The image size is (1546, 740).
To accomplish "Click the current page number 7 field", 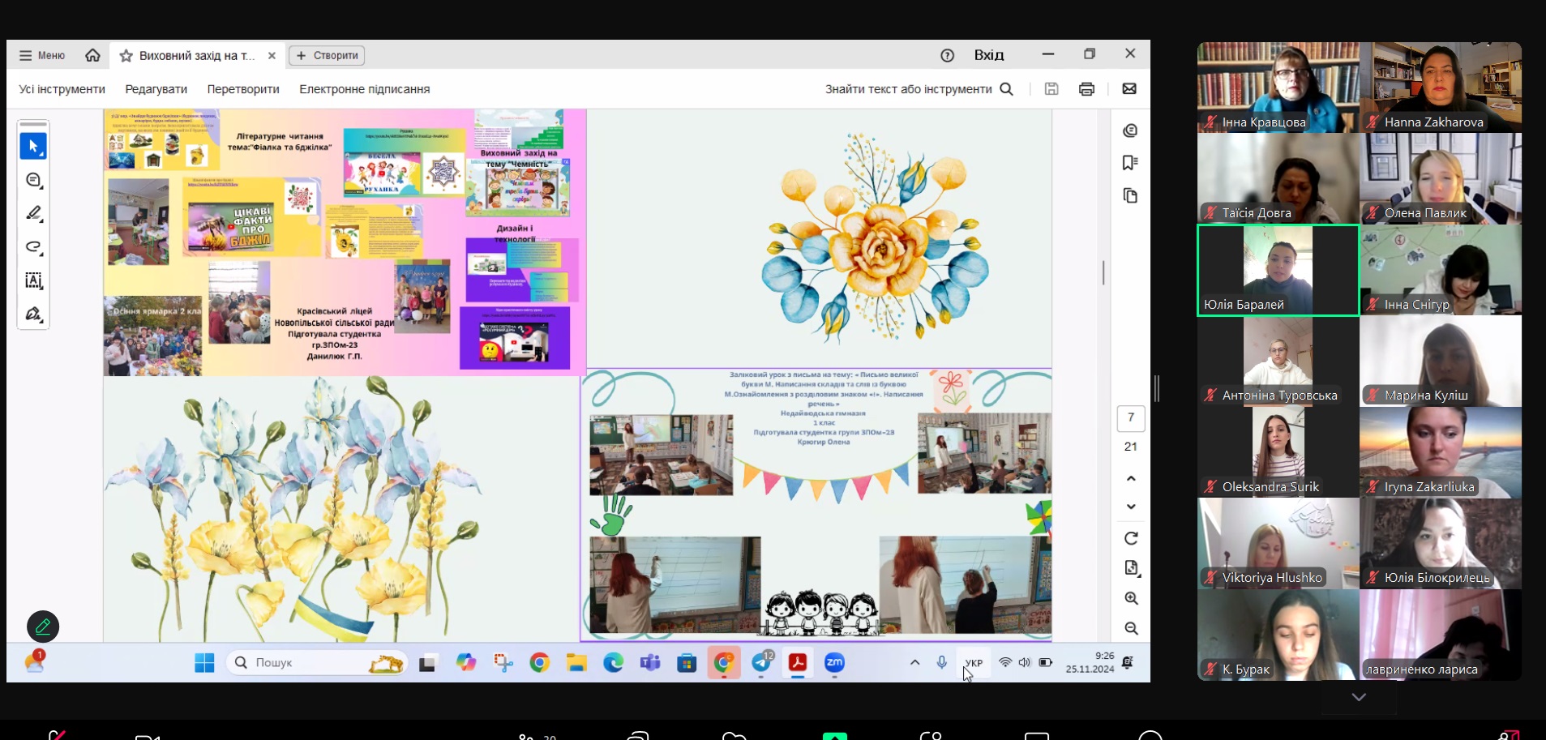I will click(x=1131, y=417).
